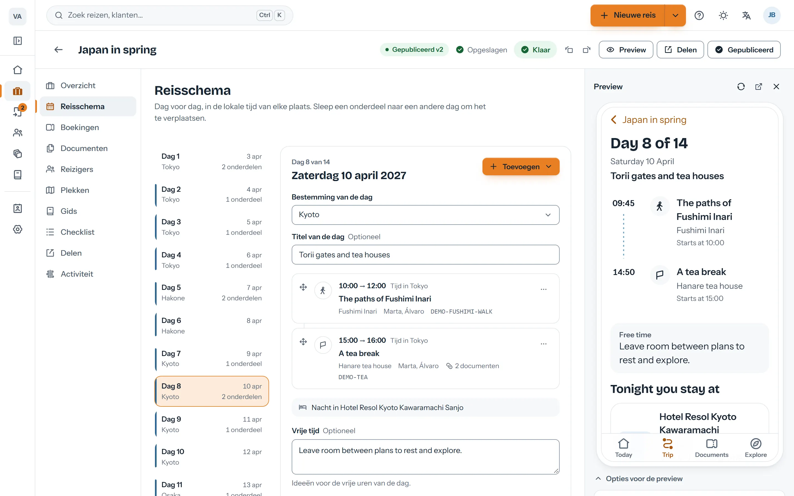Open the language translate icon

[746, 15]
